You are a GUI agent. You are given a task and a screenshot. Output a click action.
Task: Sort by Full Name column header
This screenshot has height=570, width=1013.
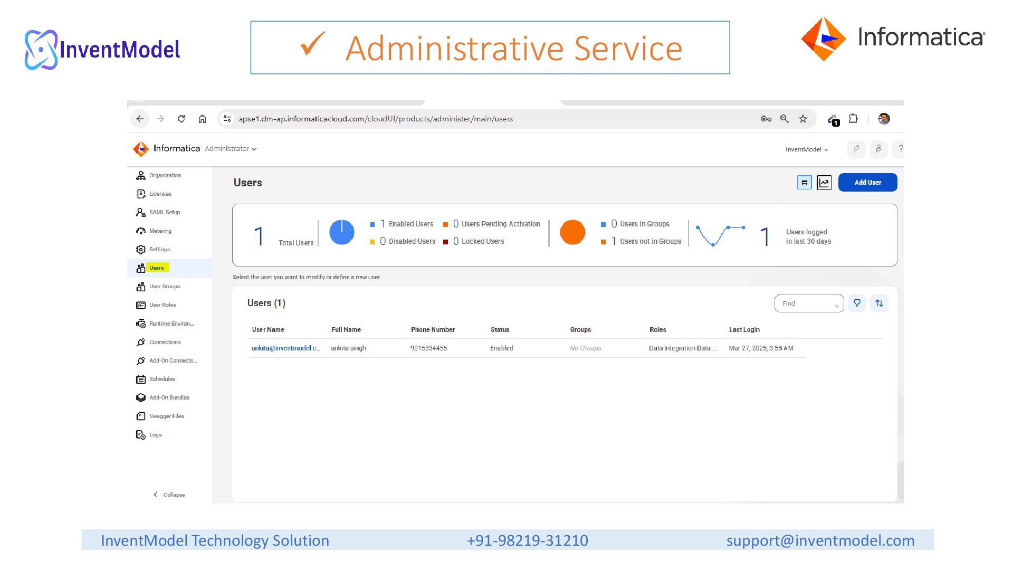tap(346, 330)
